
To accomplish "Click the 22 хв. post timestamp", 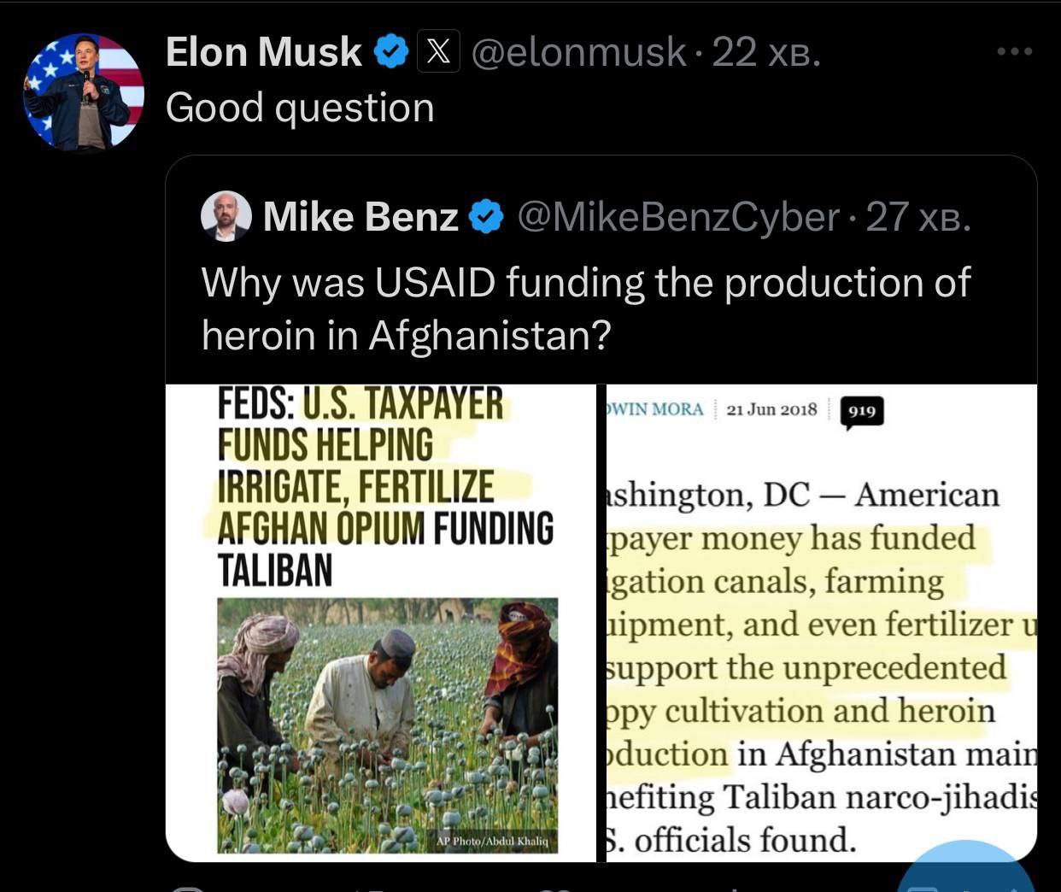I will 765,52.
